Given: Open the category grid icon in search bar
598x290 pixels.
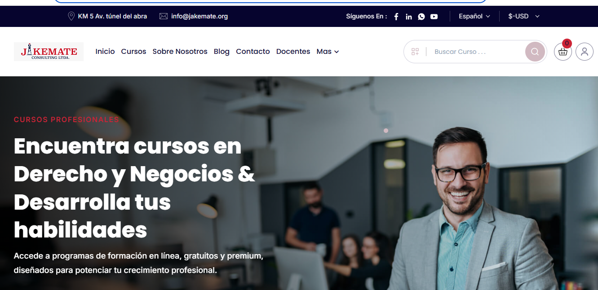Looking at the screenshot, I should 415,52.
